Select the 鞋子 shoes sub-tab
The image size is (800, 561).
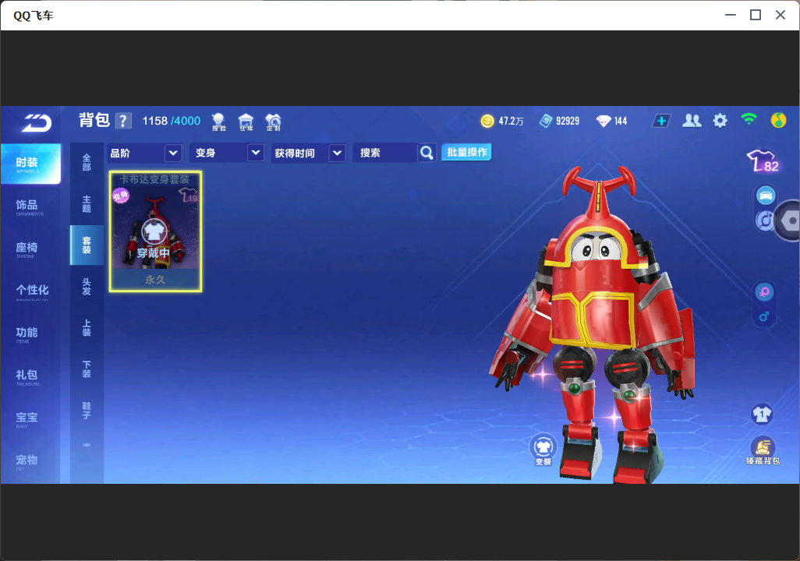[x=87, y=411]
